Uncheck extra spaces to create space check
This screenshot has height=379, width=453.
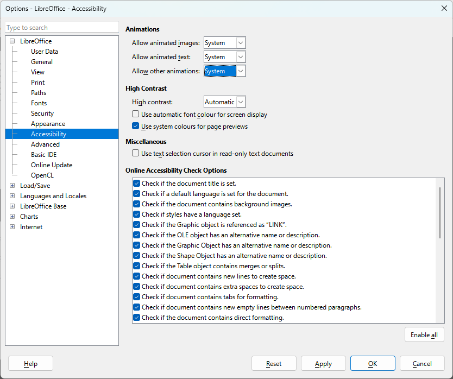coord(137,287)
